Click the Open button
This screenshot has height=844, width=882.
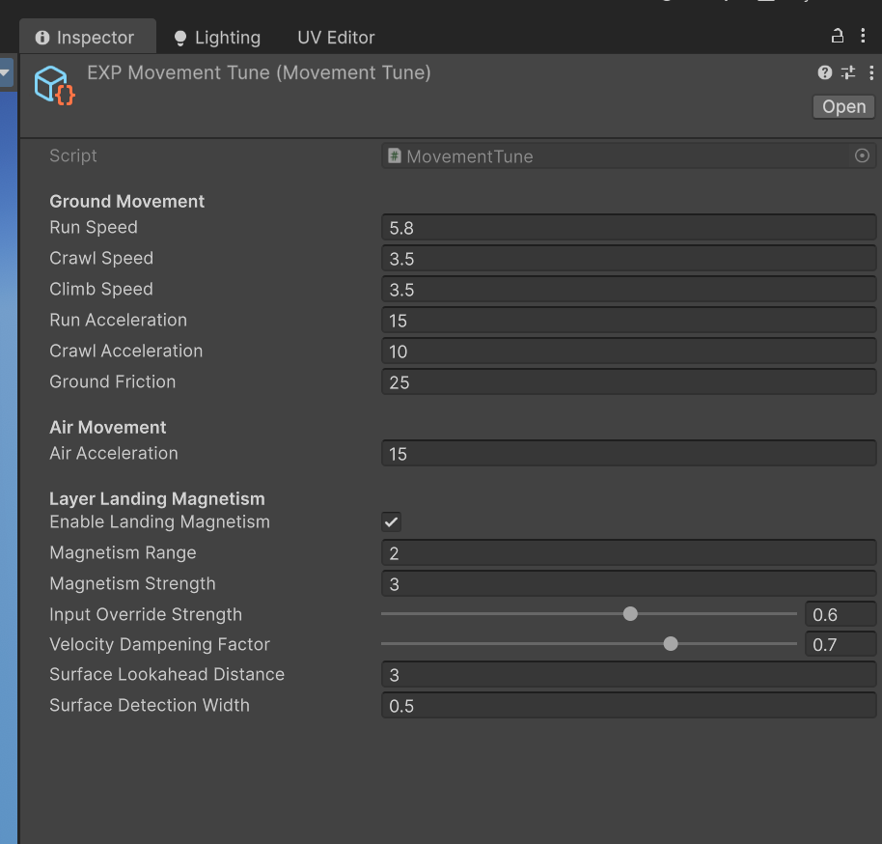tap(843, 106)
